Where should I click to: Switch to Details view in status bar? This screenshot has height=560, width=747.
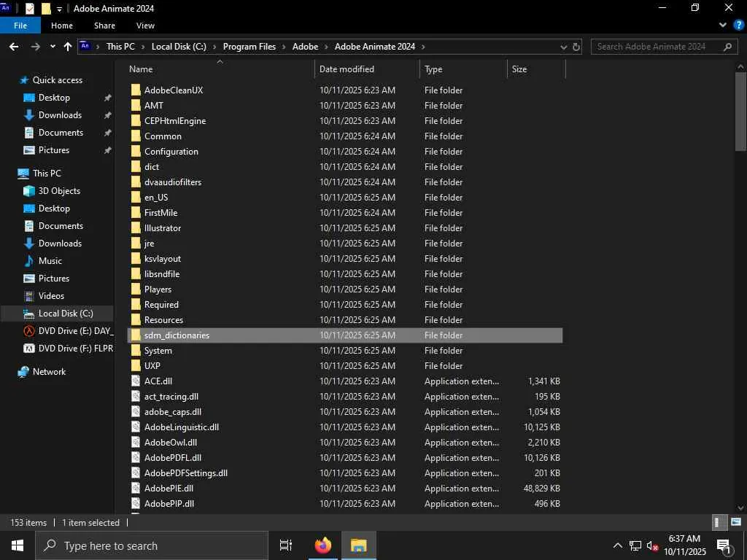point(719,522)
